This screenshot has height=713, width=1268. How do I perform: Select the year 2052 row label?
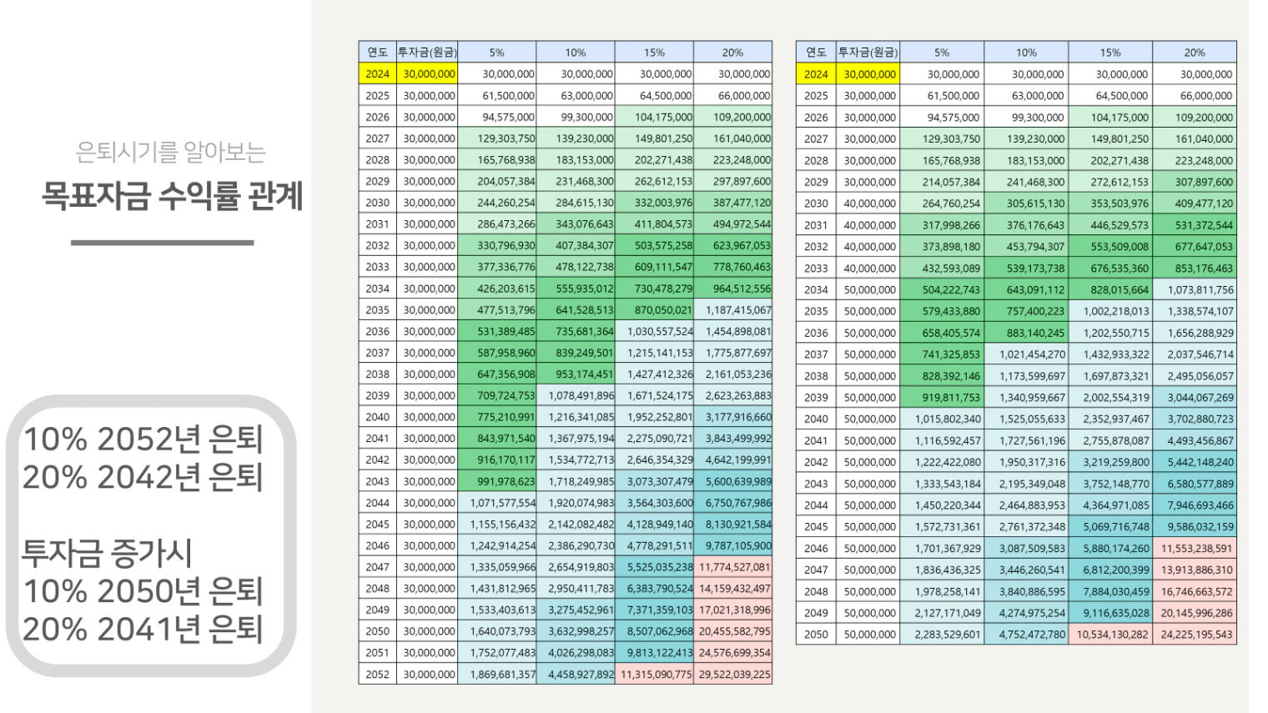coord(377,675)
